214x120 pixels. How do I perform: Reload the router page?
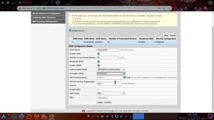(x=13, y=8)
